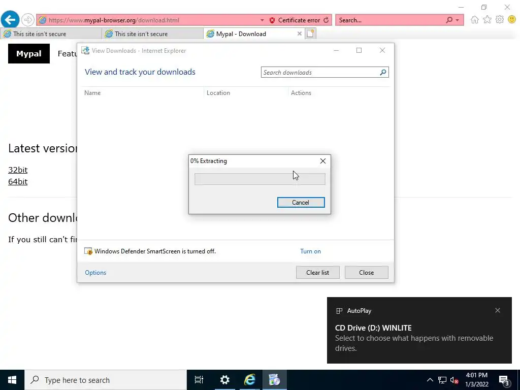The image size is (520, 390).
Task: Click the muted volume tray icon
Action: click(454, 380)
